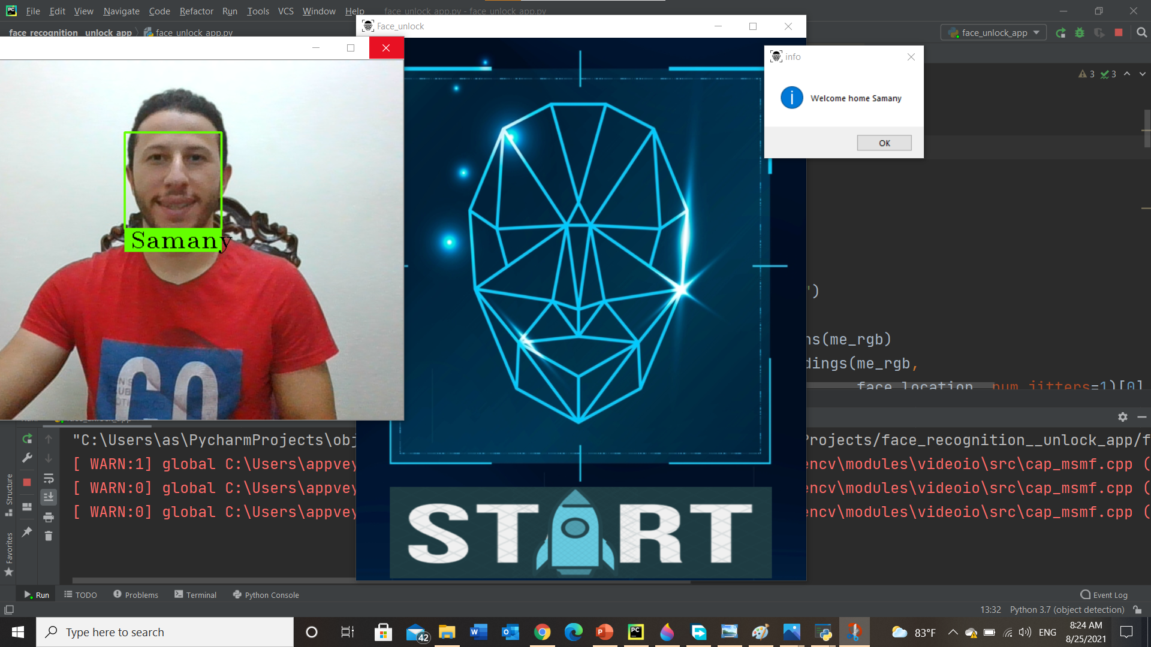Hide the Run tool window with the minus icon
1151x647 pixels.
(1142, 416)
